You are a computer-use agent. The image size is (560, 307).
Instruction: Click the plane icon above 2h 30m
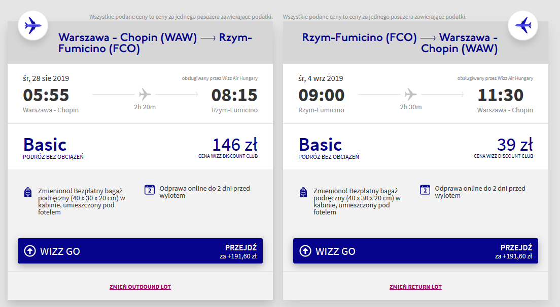pos(411,95)
